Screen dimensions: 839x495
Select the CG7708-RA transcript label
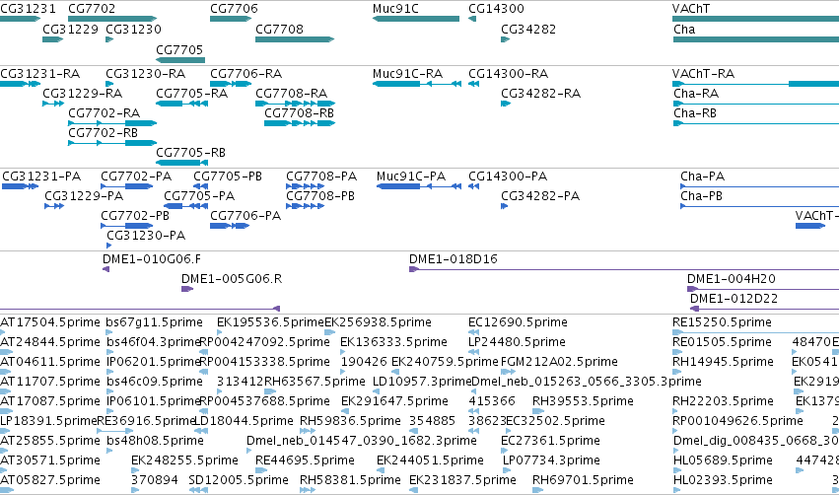[291, 94]
